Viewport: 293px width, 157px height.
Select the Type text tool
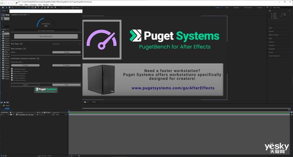39,8
